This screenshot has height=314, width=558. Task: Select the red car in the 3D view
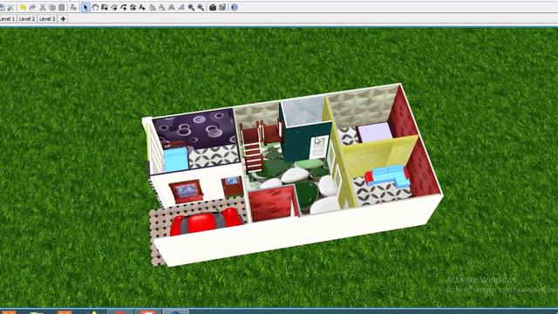206,222
